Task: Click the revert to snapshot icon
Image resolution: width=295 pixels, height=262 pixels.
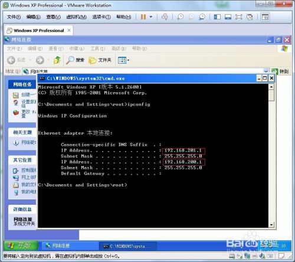Action: click(191, 17)
